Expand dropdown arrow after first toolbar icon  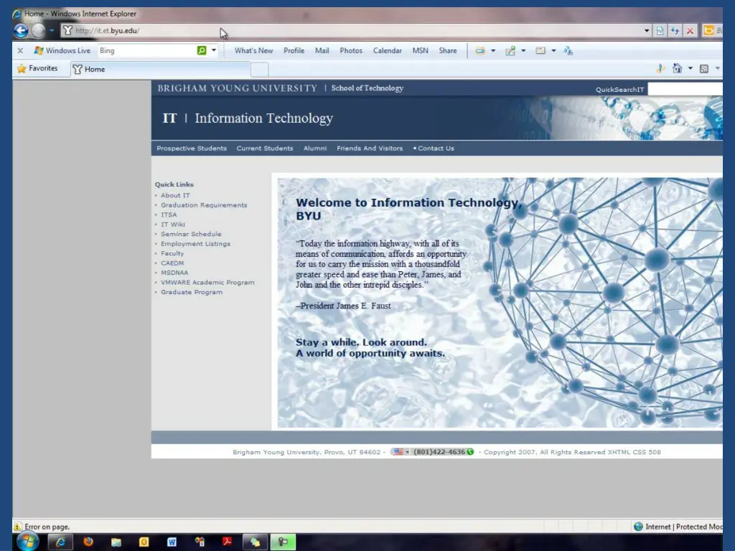point(493,51)
